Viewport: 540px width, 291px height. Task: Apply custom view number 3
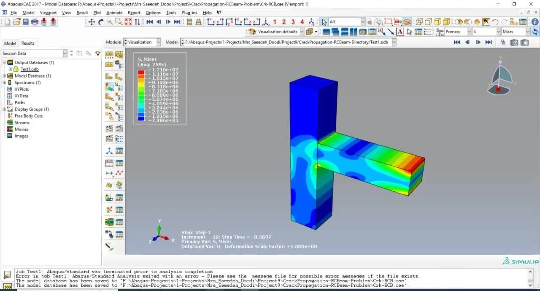pos(293,22)
